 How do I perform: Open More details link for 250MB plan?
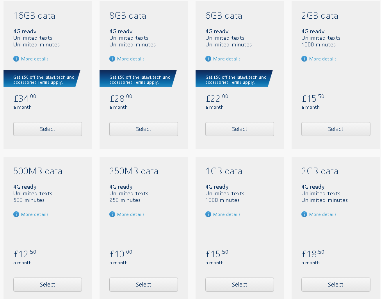click(131, 214)
